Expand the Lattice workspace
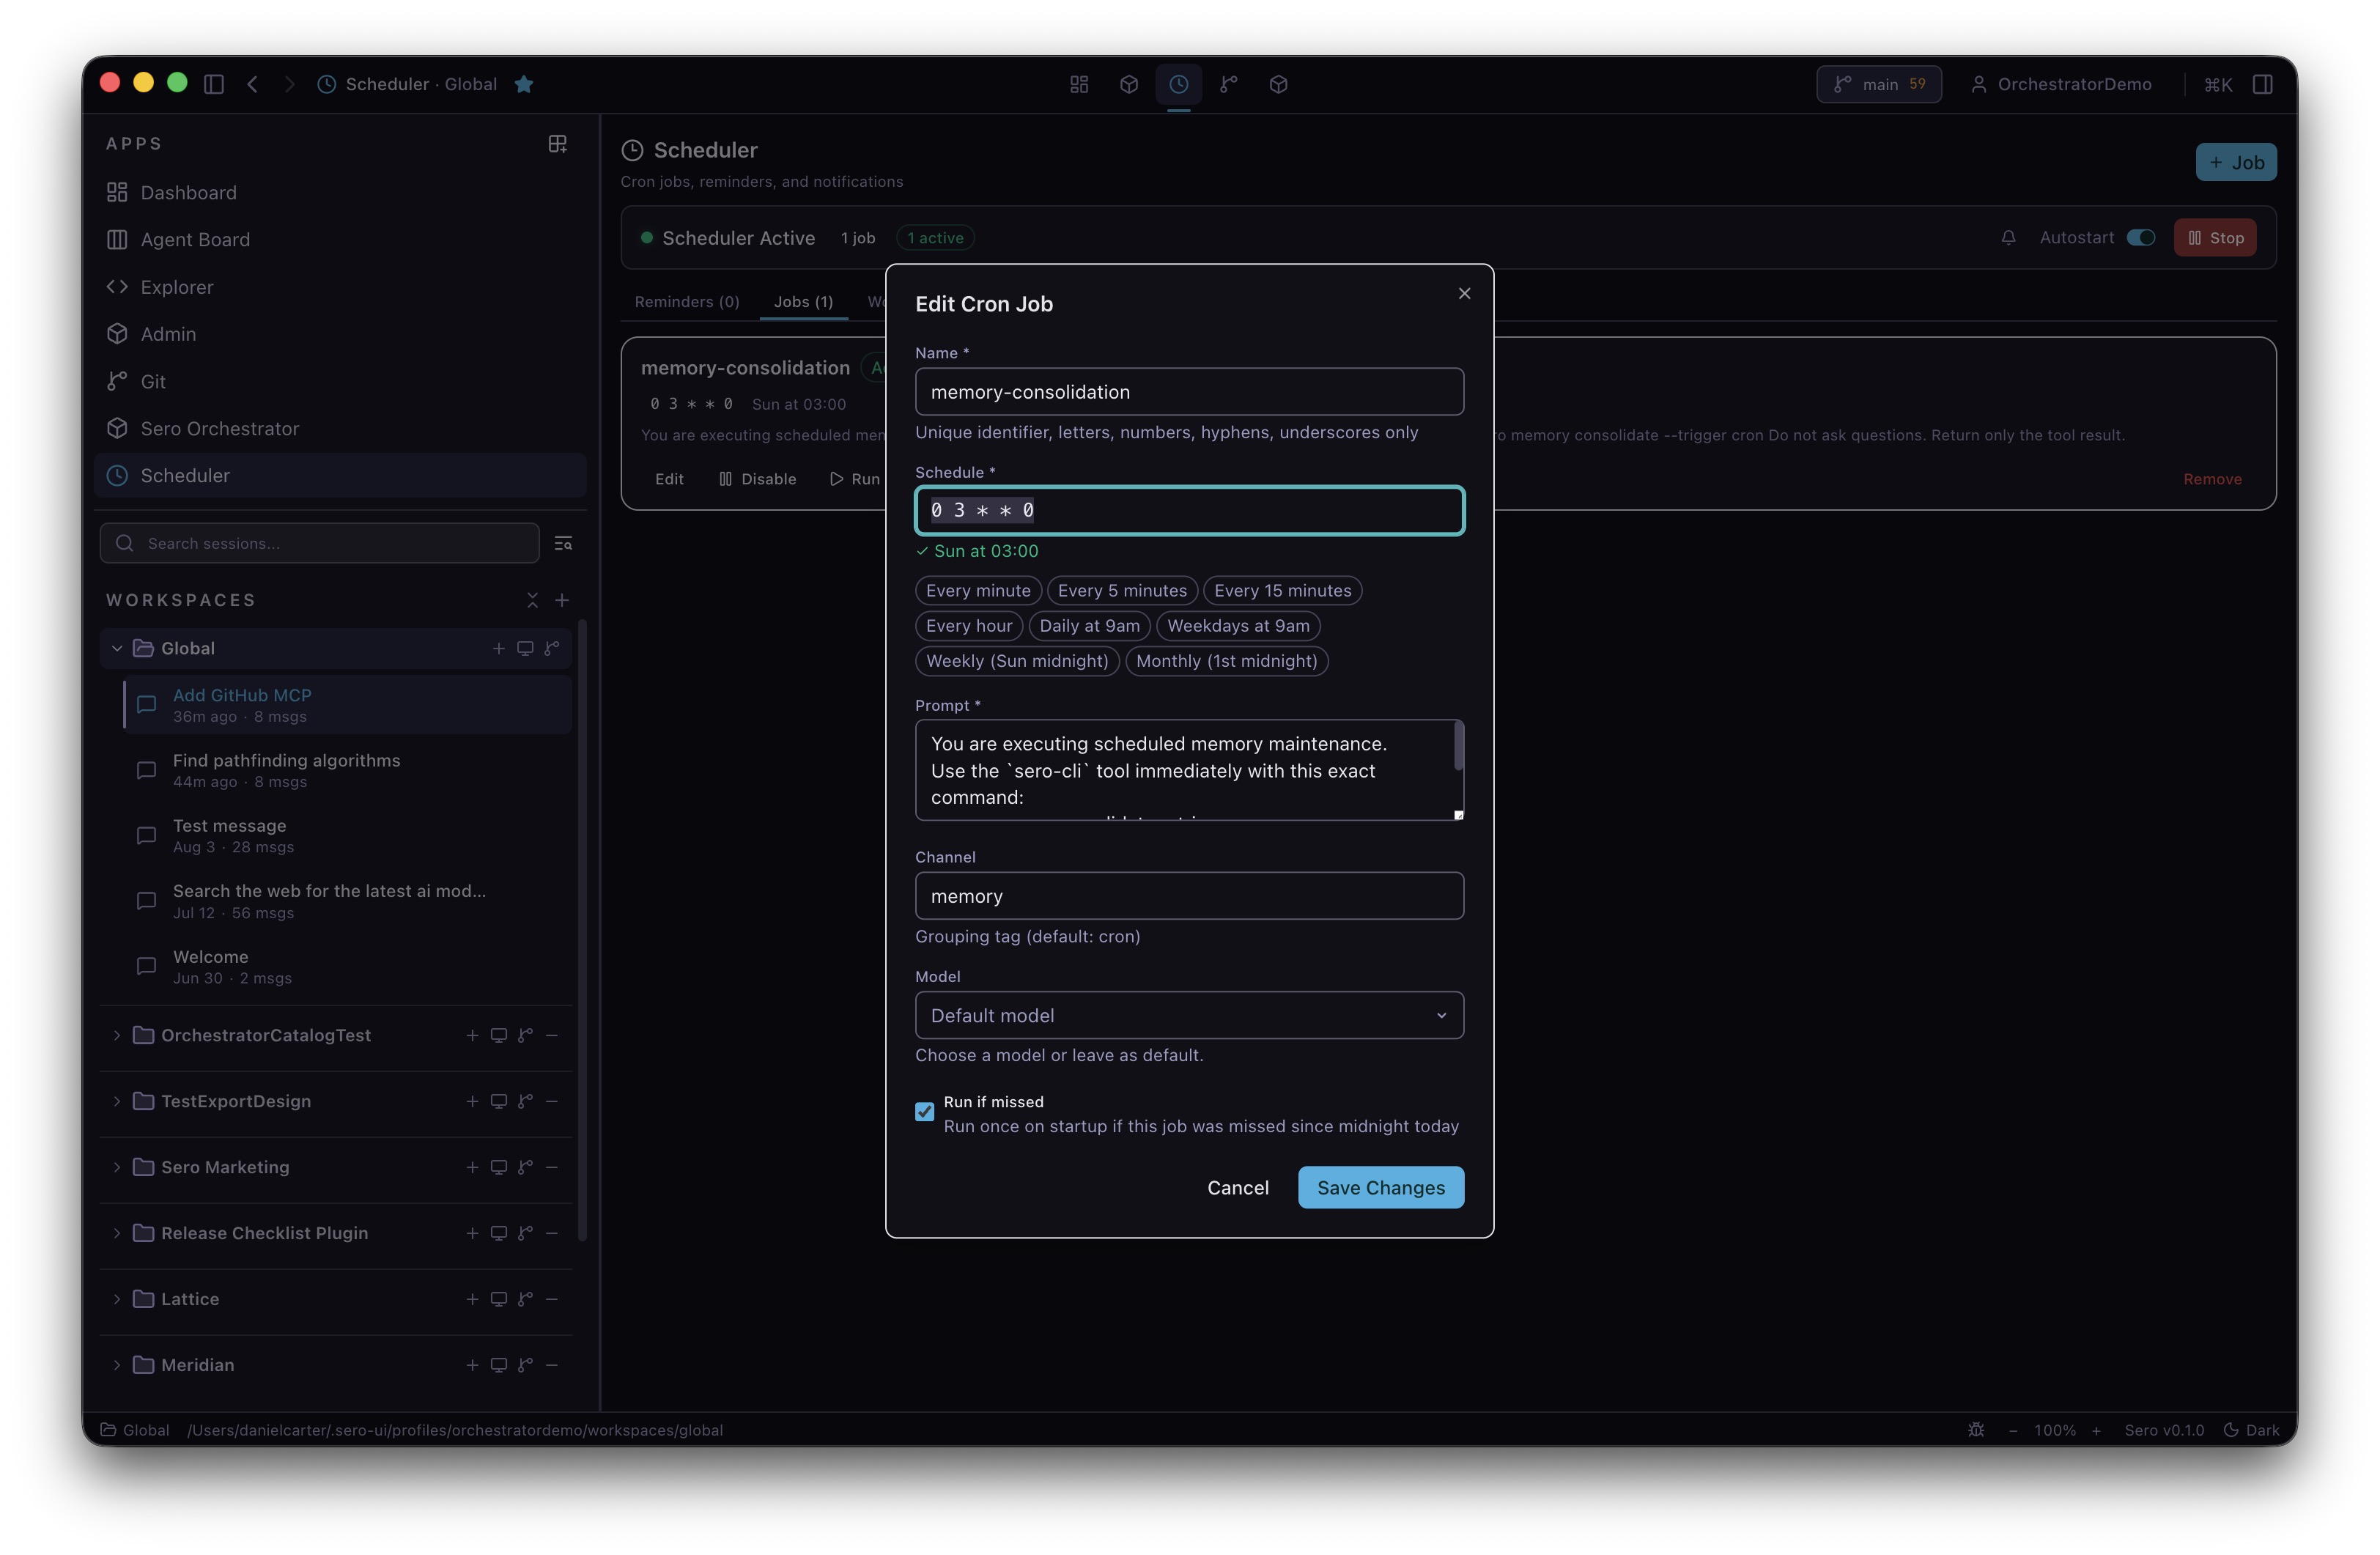This screenshot has height=1555, width=2380. (117, 1299)
